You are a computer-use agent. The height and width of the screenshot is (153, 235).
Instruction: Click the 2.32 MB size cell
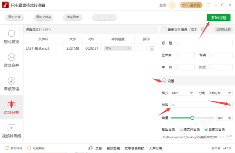point(73,49)
